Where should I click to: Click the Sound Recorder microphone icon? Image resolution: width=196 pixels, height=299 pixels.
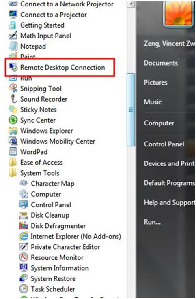point(13,99)
